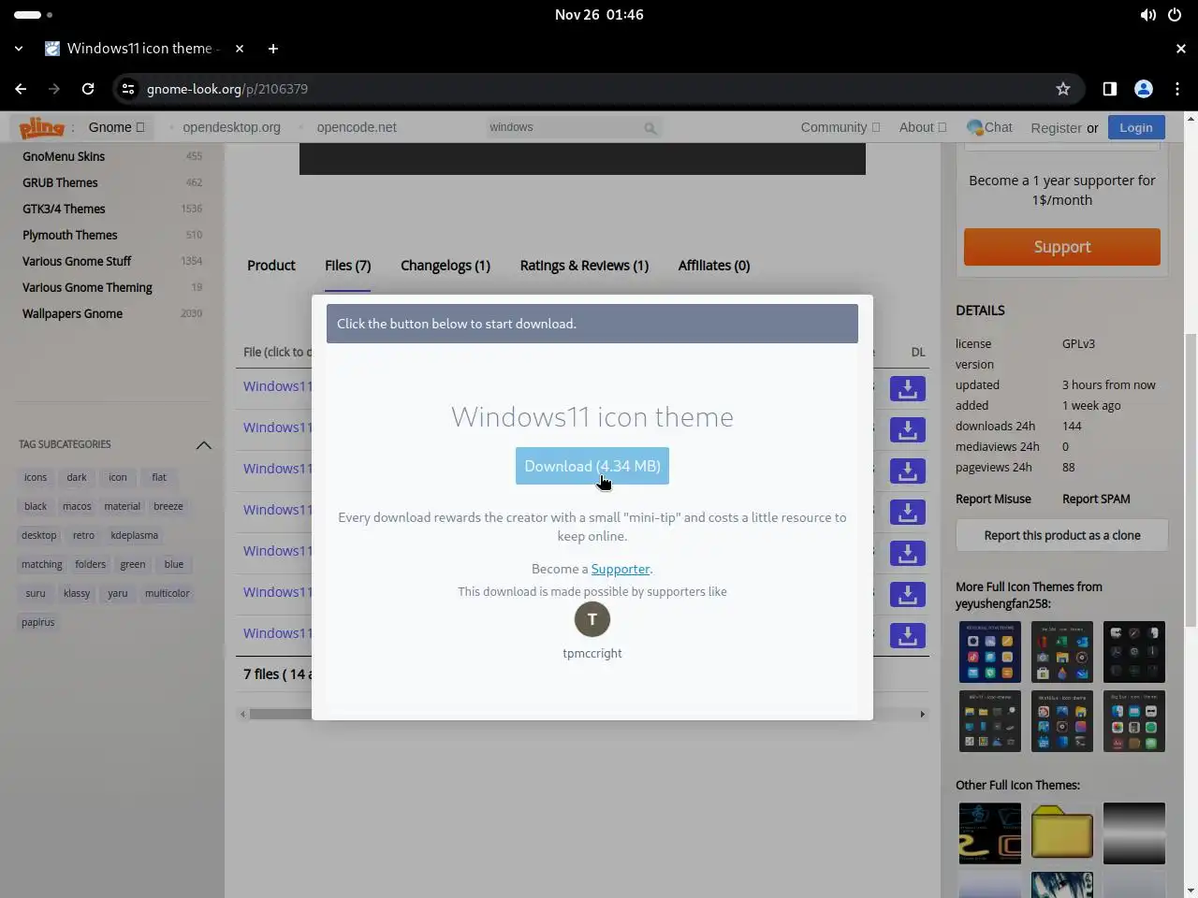1198x898 pixels.
Task: Click the search magnifier icon
Action: 650,128
